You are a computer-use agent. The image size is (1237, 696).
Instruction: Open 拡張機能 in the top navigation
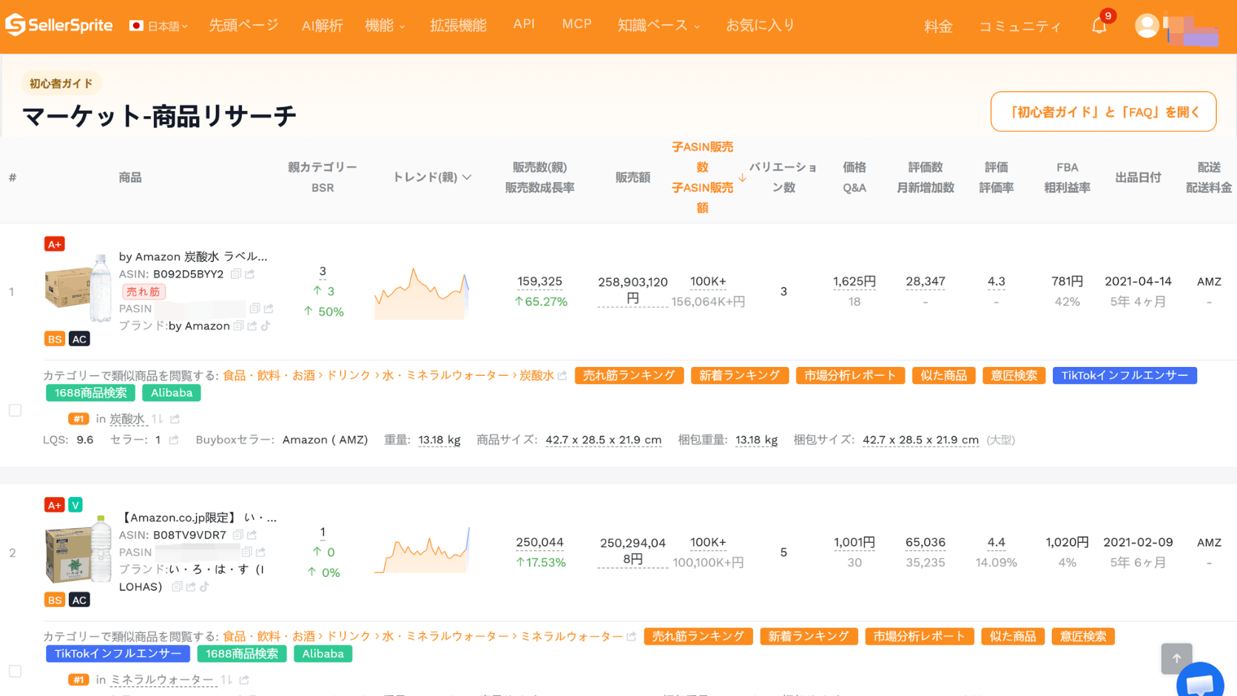click(x=458, y=25)
